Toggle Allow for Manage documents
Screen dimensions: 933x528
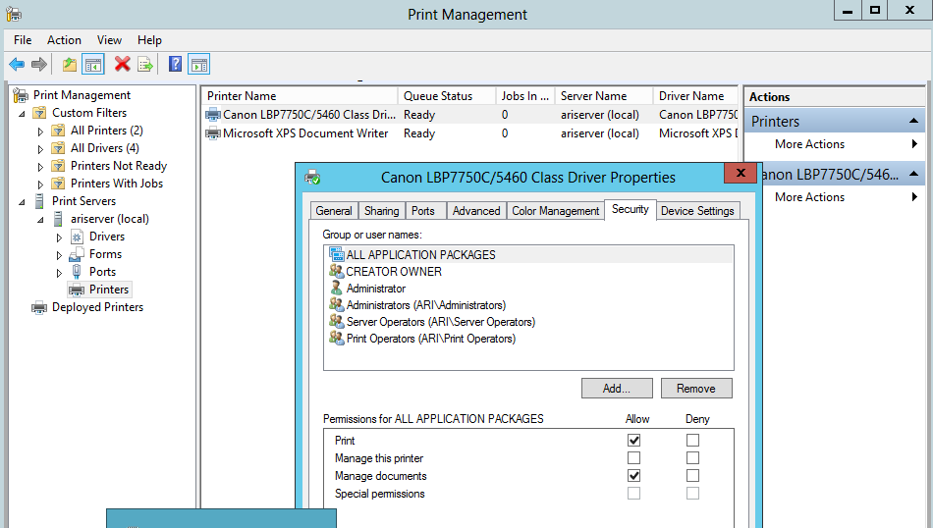tap(633, 476)
